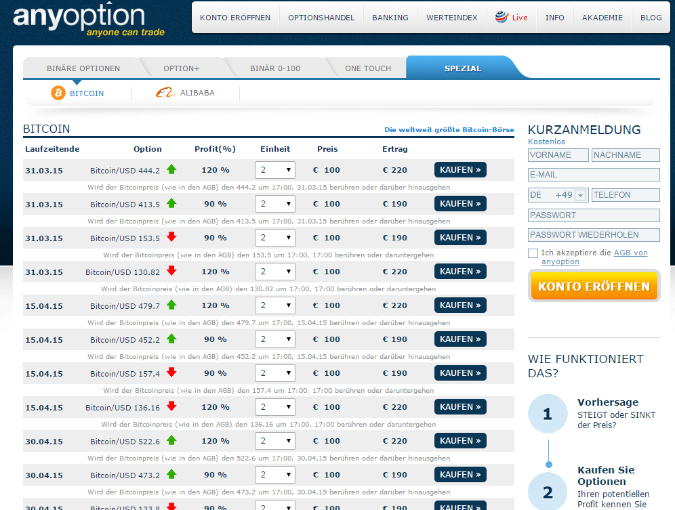Click Kaufen for Bitcoin/USD 157.4
Image resolution: width=675 pixels, height=510 pixels.
pyautogui.click(x=460, y=373)
